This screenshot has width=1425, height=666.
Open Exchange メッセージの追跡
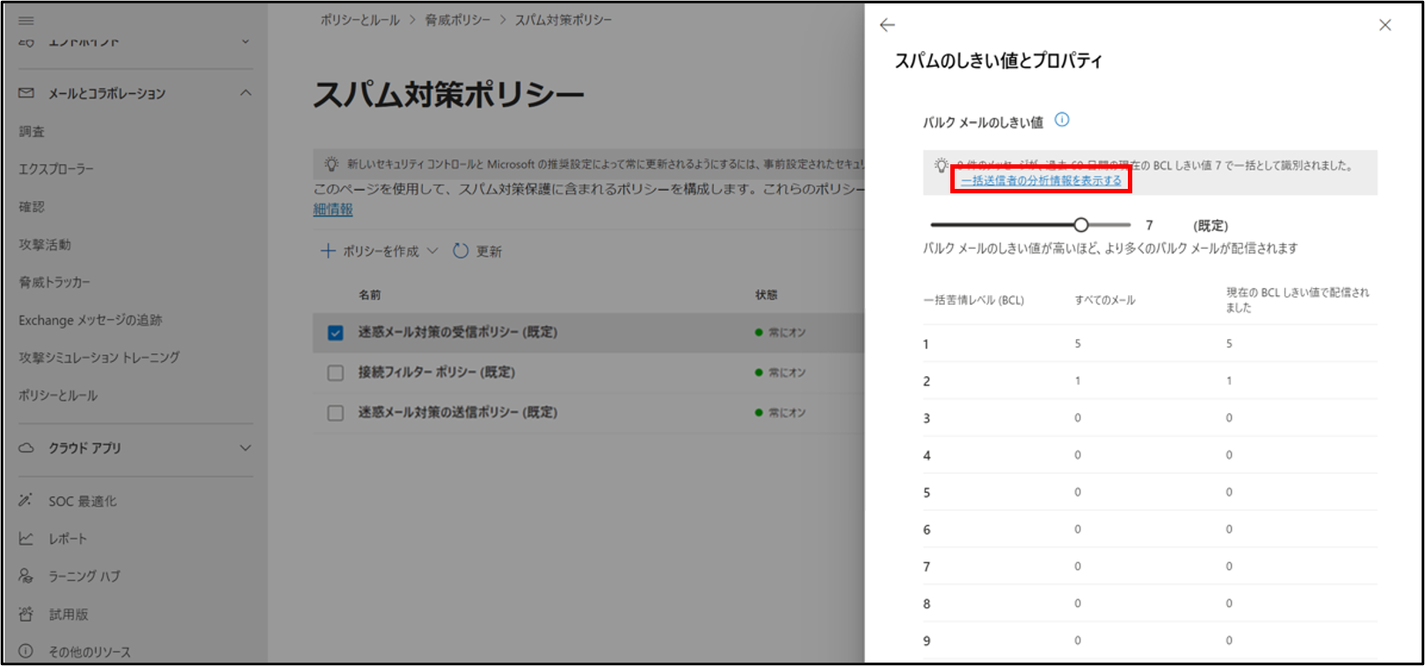(x=91, y=321)
